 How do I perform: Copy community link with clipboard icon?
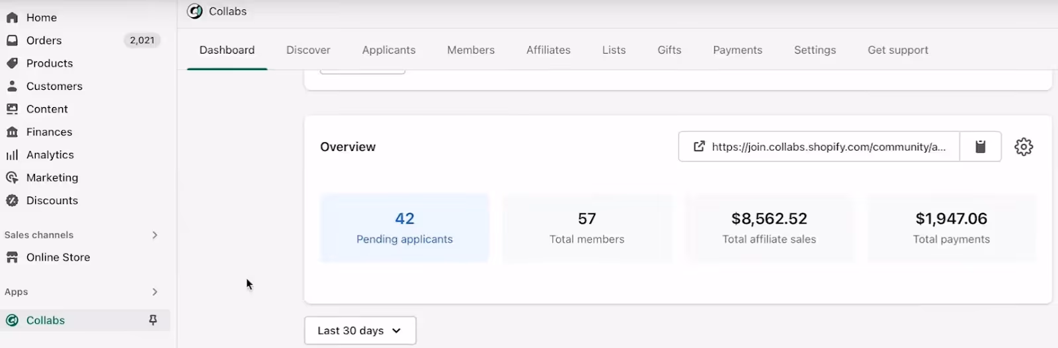[x=981, y=147]
